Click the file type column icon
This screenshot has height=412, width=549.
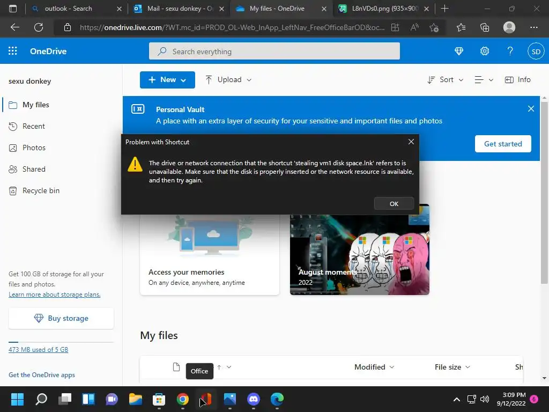(x=176, y=367)
